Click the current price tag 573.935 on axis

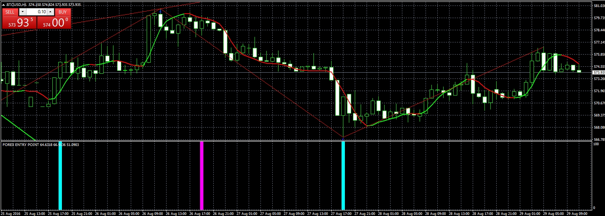(599, 73)
